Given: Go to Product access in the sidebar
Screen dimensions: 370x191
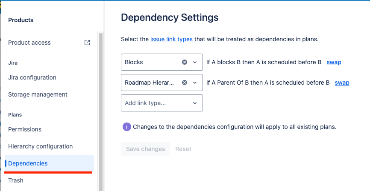Looking at the screenshot, I should (x=29, y=43).
